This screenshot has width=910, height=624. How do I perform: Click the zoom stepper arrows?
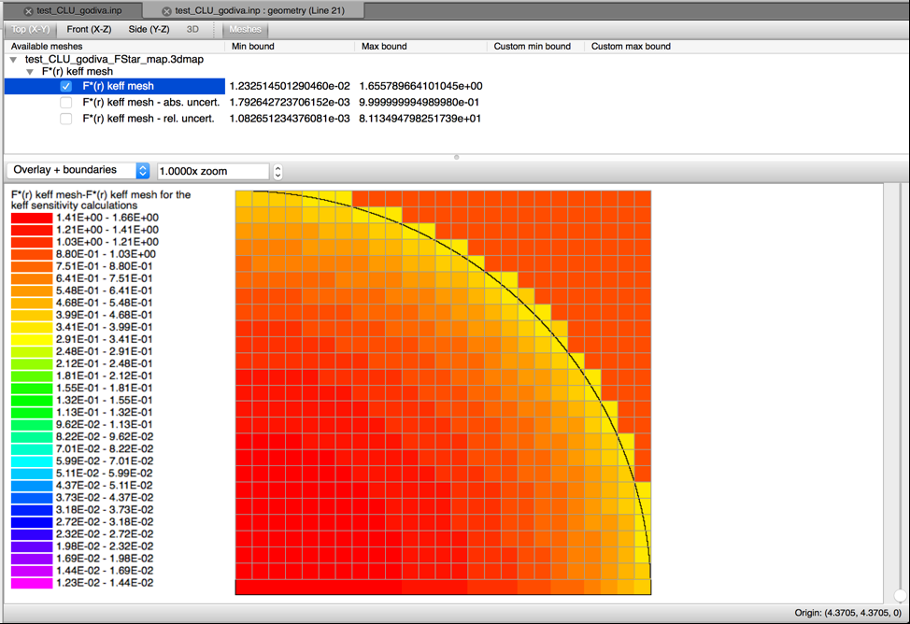point(278,171)
